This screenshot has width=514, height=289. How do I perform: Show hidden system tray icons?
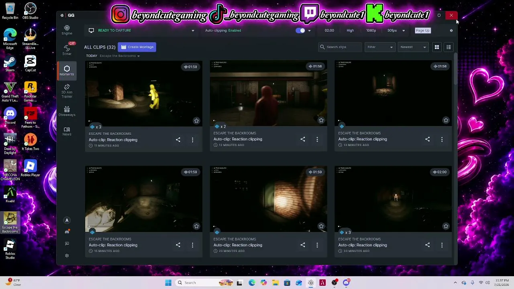click(x=455, y=283)
